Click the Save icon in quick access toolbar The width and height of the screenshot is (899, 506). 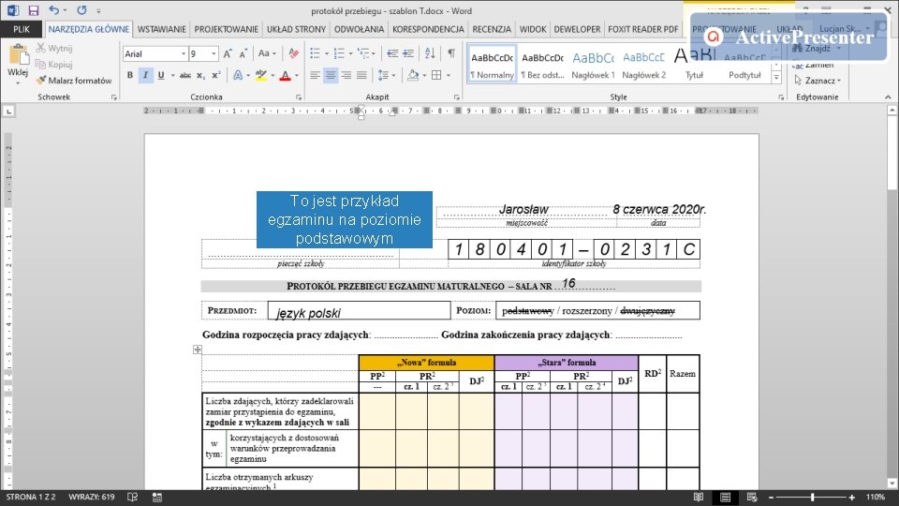[x=34, y=10]
